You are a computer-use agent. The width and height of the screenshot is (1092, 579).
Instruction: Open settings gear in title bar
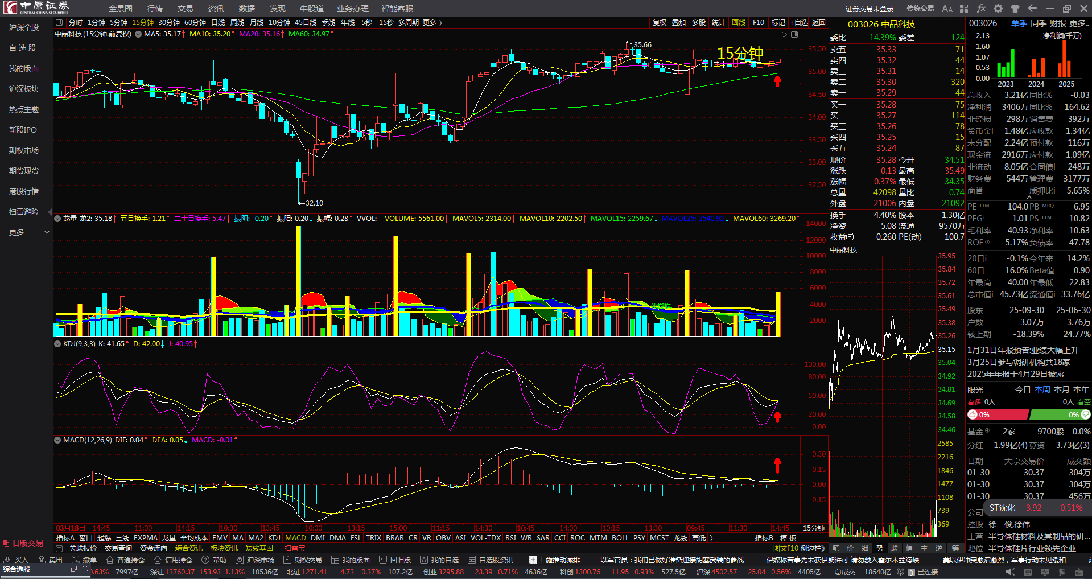(998, 9)
